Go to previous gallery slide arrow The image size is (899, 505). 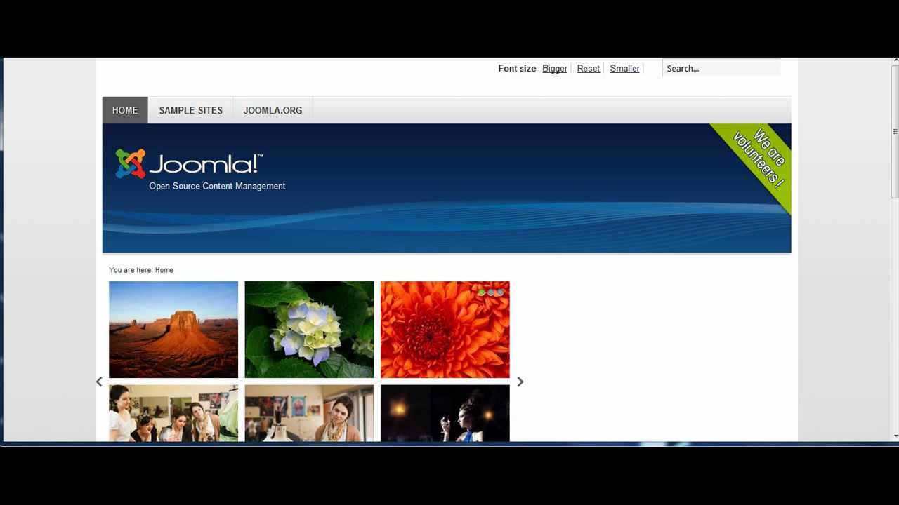99,382
